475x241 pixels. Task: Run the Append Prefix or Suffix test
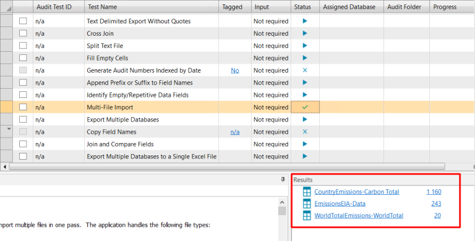point(305,83)
